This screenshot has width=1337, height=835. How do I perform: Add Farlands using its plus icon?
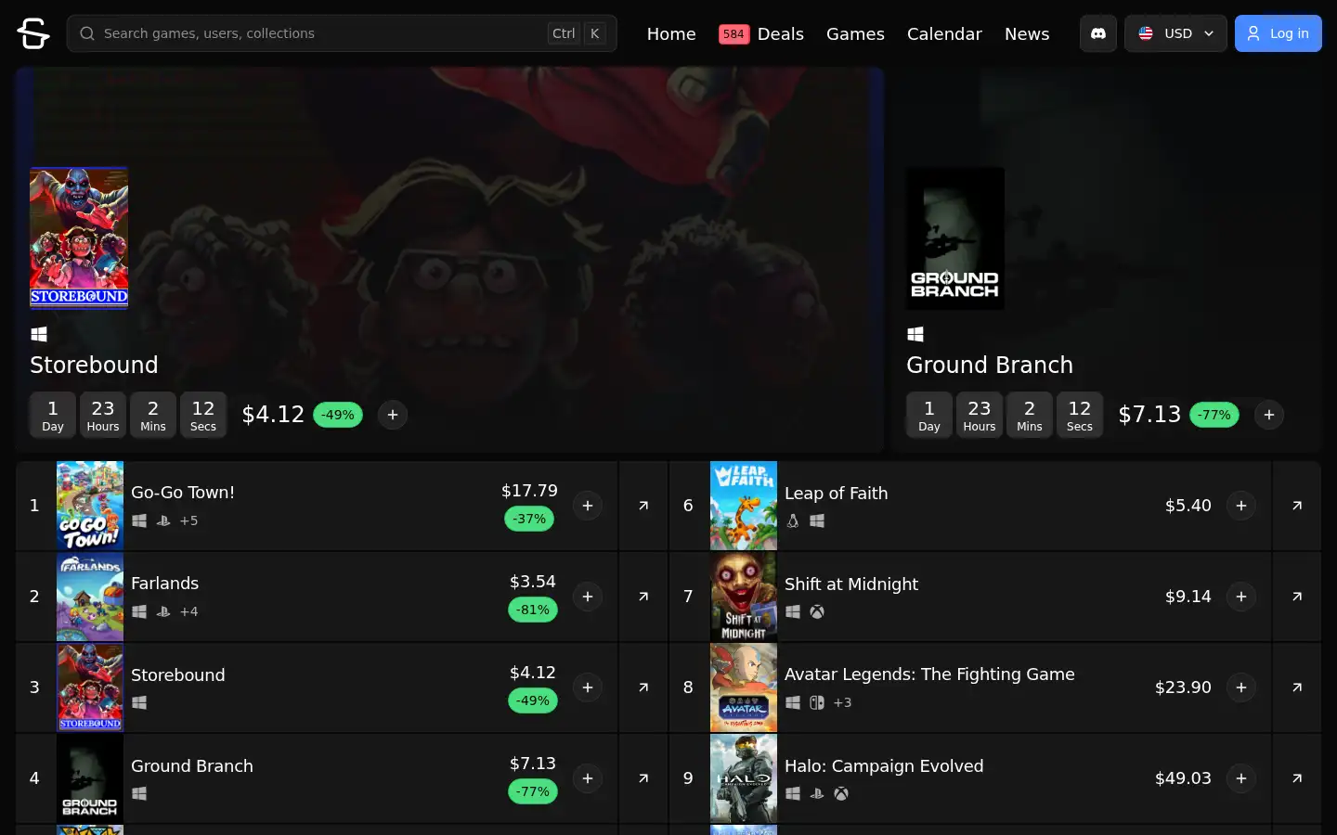(588, 597)
